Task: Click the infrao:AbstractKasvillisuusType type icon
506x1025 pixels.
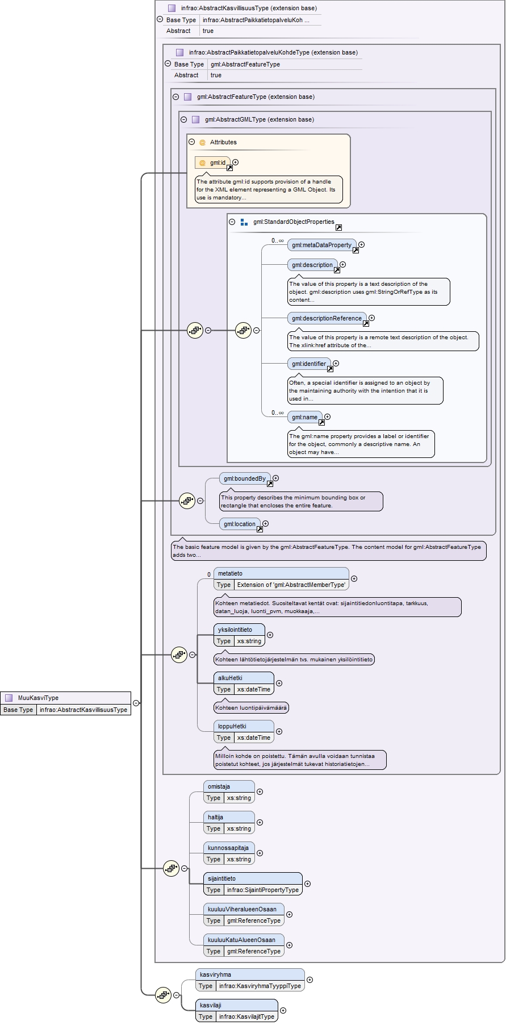Action: pos(172,8)
